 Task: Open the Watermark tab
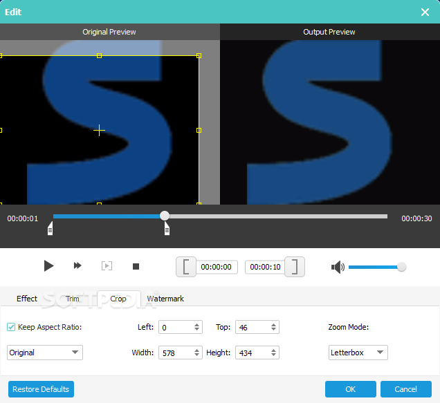[165, 299]
